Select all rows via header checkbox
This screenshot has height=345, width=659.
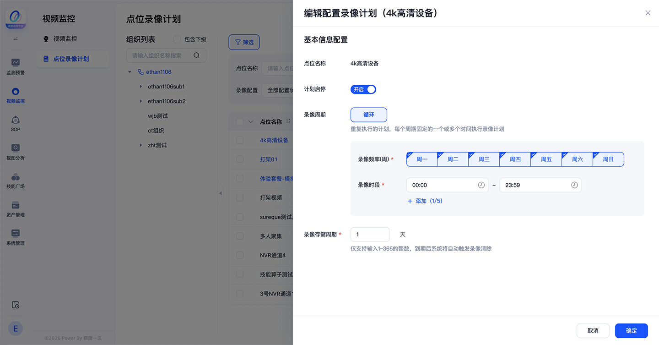[240, 122]
